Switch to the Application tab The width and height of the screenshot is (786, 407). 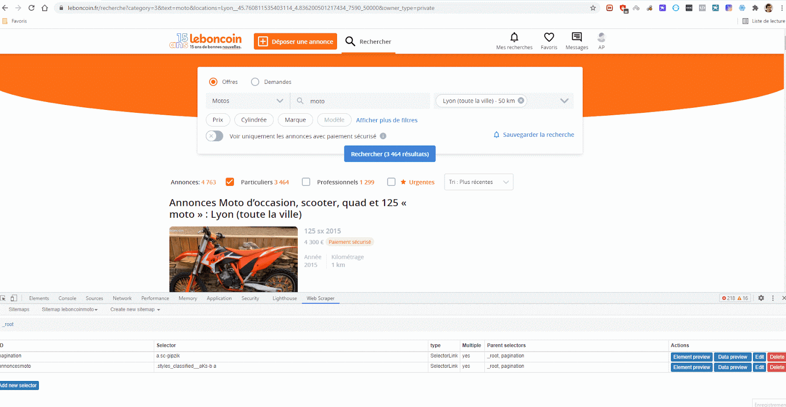(x=219, y=298)
